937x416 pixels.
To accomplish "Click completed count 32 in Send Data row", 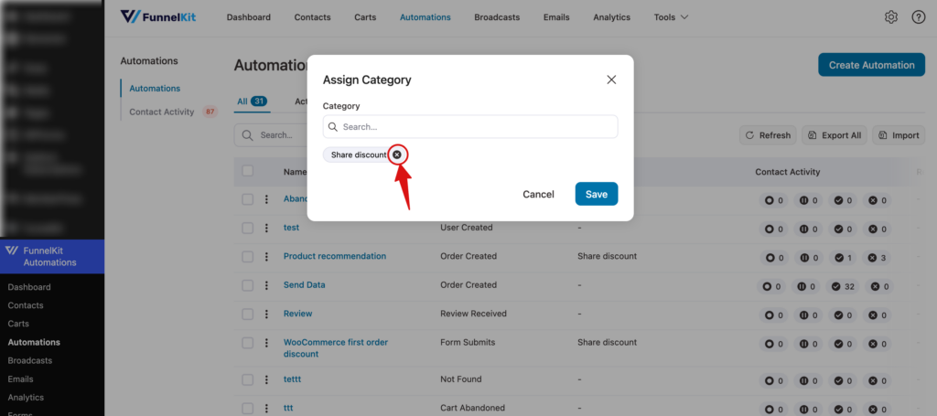I will click(843, 286).
